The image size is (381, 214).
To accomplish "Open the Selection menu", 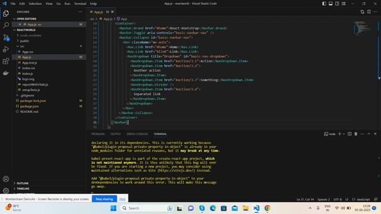I will pos(35,4).
